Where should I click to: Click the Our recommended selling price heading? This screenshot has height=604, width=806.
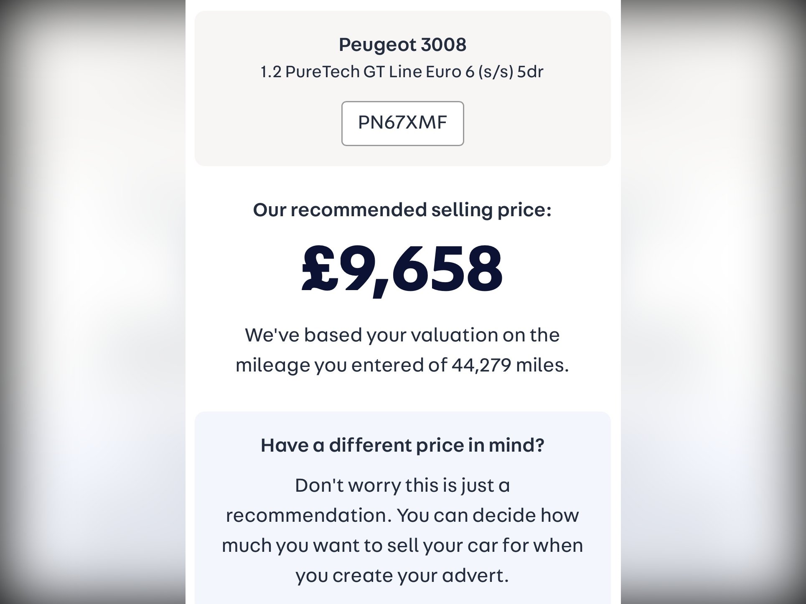[x=402, y=210]
